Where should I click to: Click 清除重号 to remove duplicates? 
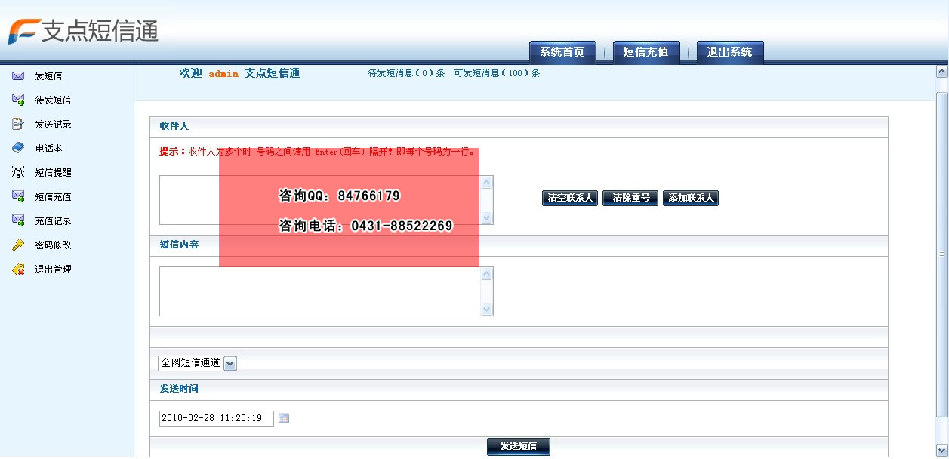pyautogui.click(x=630, y=198)
